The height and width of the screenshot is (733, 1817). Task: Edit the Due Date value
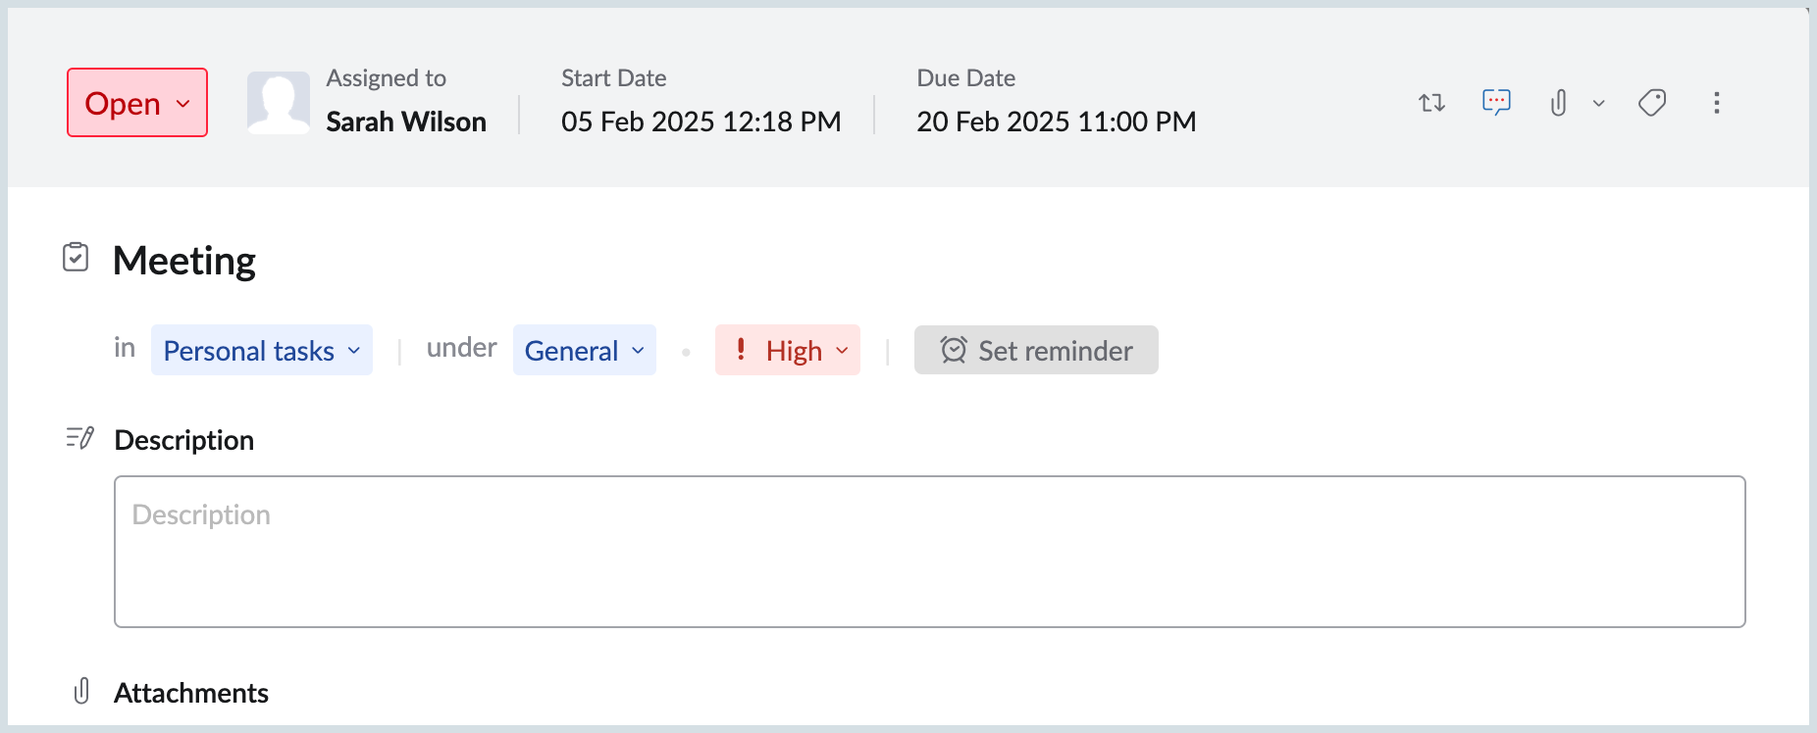click(x=1057, y=122)
